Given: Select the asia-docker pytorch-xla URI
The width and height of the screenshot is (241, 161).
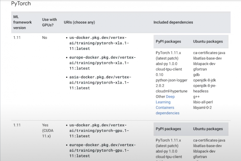Looking at the screenshot, I should [x=100, y=82].
